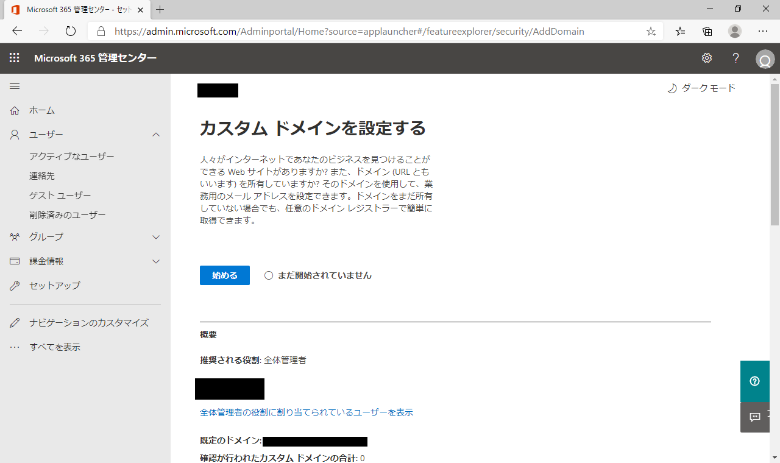Open the browser favorites list icon
The width and height of the screenshot is (780, 463).
(x=681, y=31)
